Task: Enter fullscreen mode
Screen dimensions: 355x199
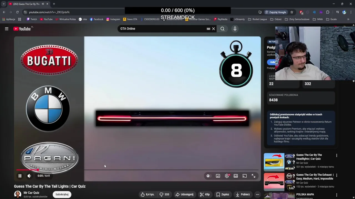Action: pyautogui.click(x=253, y=176)
